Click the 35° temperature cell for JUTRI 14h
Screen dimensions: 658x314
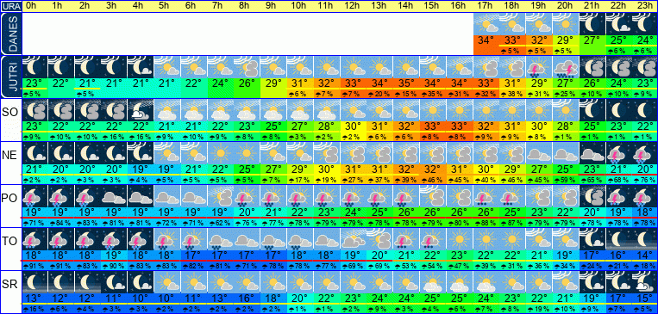click(406, 83)
